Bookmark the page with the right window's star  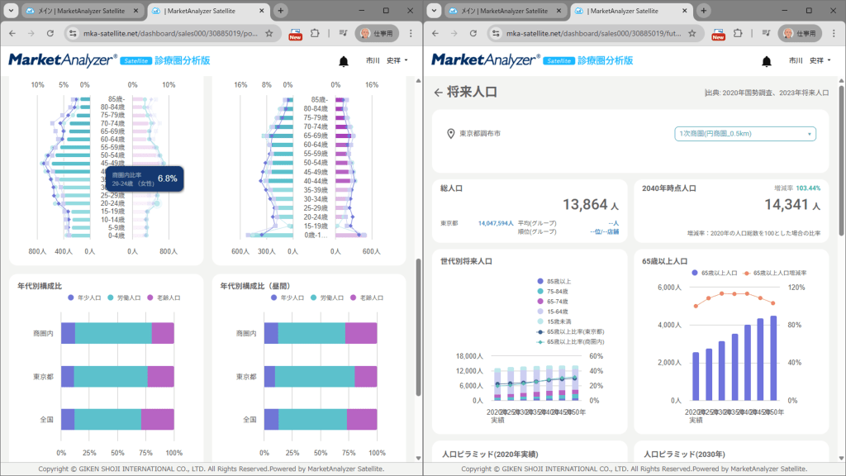692,33
